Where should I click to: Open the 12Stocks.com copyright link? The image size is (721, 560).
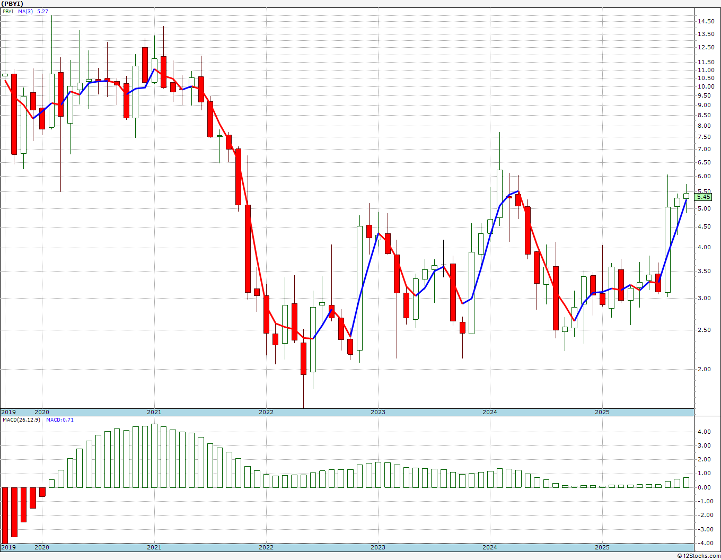(698, 556)
